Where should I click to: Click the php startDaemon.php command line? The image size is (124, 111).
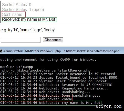[45, 70]
